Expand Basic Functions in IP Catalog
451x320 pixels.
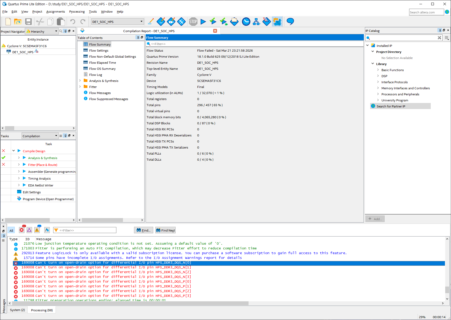(x=378, y=70)
